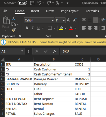Click the Save floppy disk icon
Image resolution: width=106 pixels, height=117 pixels.
pos(32,3)
